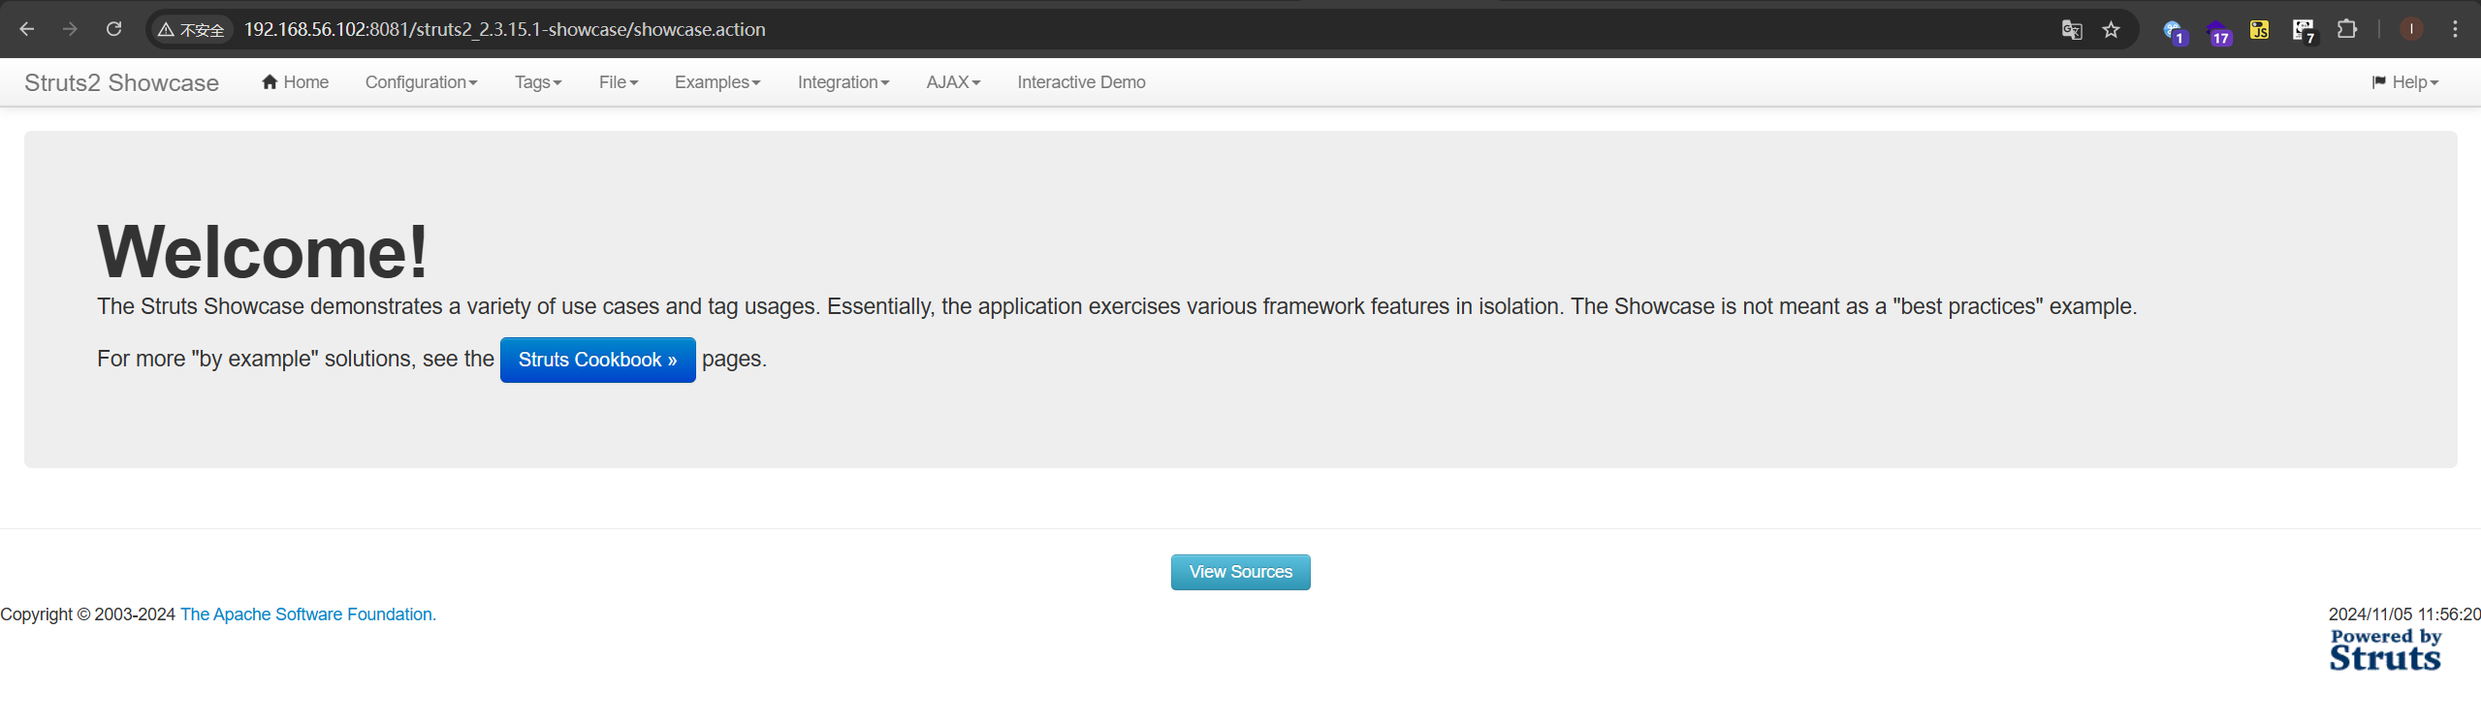This screenshot has height=724, width=2481.
Task: Go to the Home nav item
Action: coord(295,82)
